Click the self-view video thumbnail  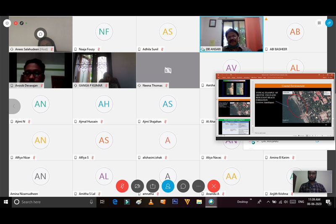coord(312,182)
